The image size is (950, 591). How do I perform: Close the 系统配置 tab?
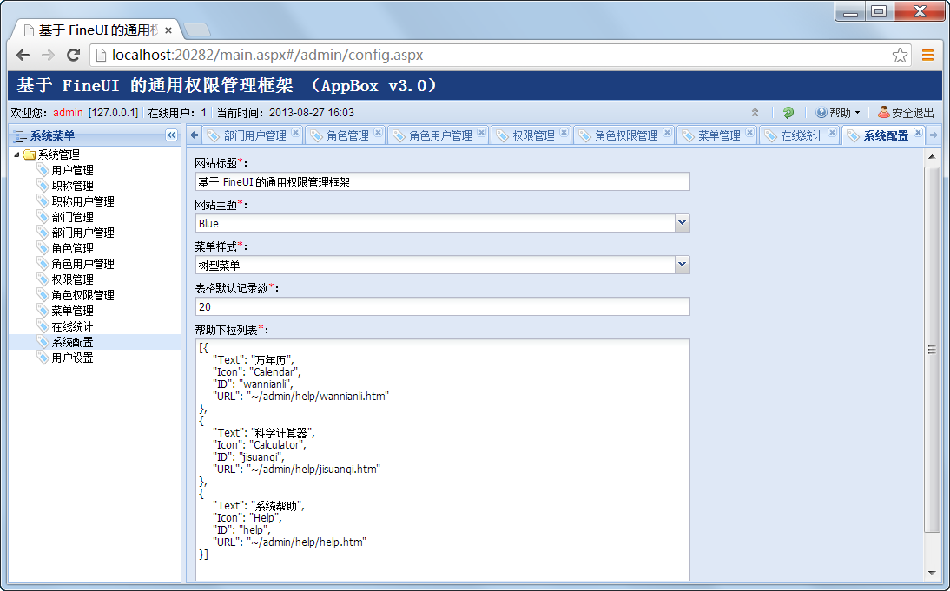click(x=919, y=133)
